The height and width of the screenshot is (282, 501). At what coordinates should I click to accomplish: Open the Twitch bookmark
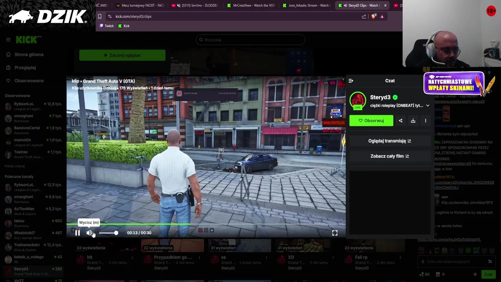pos(106,26)
